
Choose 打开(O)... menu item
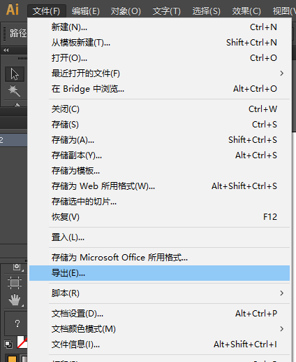[159, 58]
